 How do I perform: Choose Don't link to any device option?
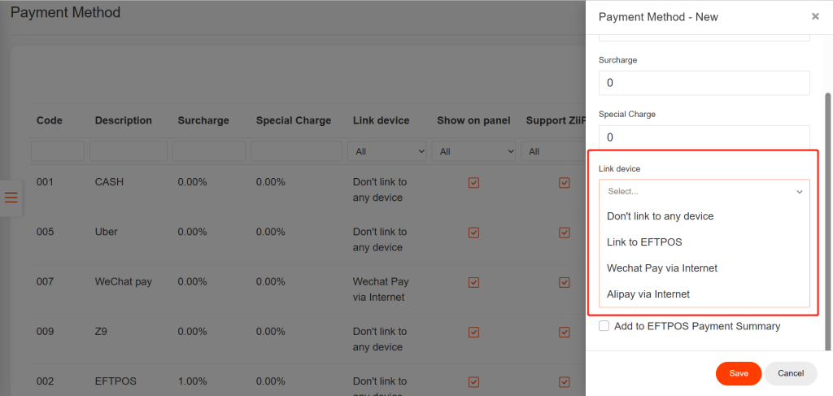[x=661, y=216]
